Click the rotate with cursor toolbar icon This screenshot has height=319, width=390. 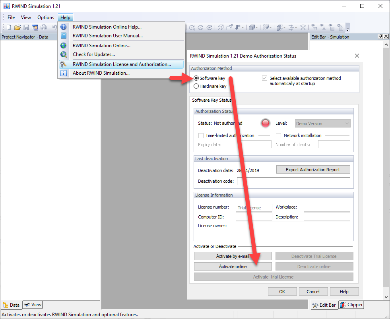[x=192, y=27]
